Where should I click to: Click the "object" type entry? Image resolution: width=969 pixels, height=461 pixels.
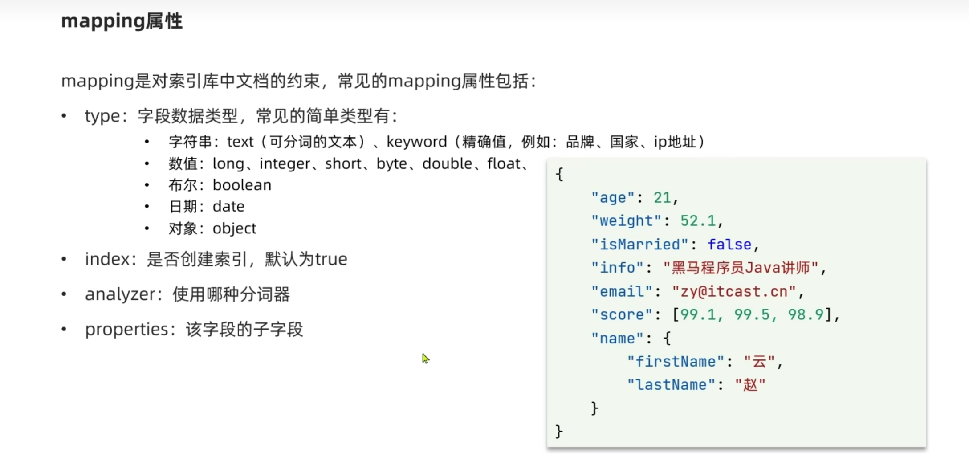[x=235, y=228]
